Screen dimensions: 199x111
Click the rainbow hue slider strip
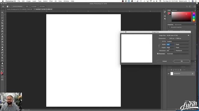194,17
